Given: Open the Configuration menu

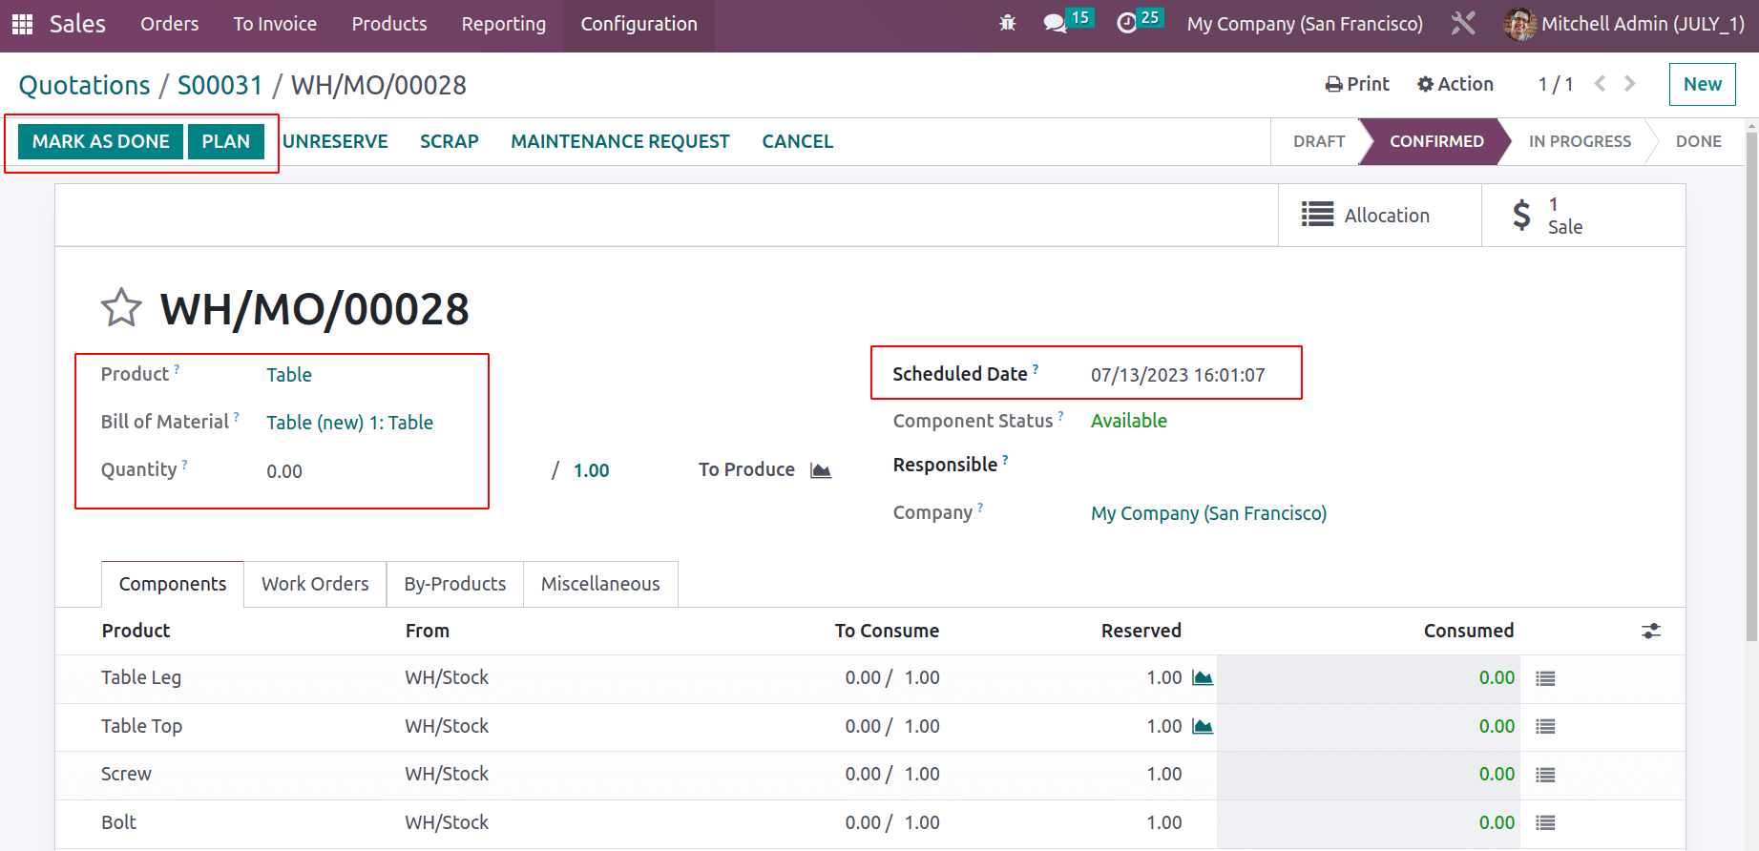Looking at the screenshot, I should (639, 24).
